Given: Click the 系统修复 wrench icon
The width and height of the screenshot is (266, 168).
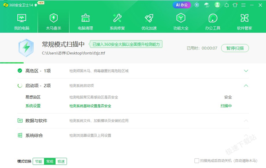Looking at the screenshot, I should [x=117, y=18].
